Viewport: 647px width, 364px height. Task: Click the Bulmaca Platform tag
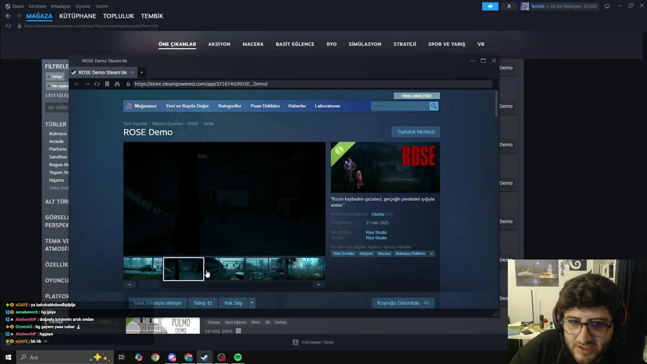click(410, 253)
